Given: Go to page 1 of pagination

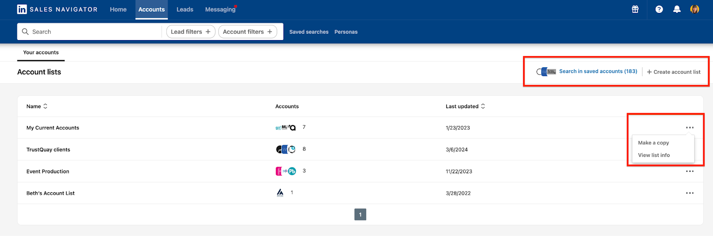Looking at the screenshot, I should click(x=360, y=215).
